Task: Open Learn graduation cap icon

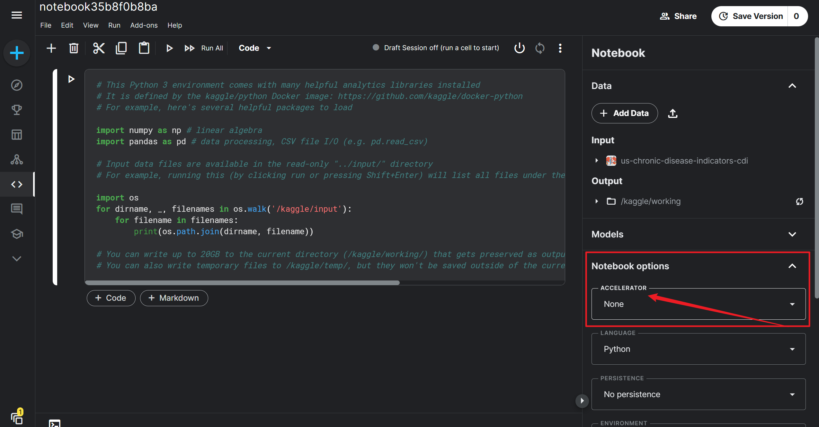Action: click(17, 234)
